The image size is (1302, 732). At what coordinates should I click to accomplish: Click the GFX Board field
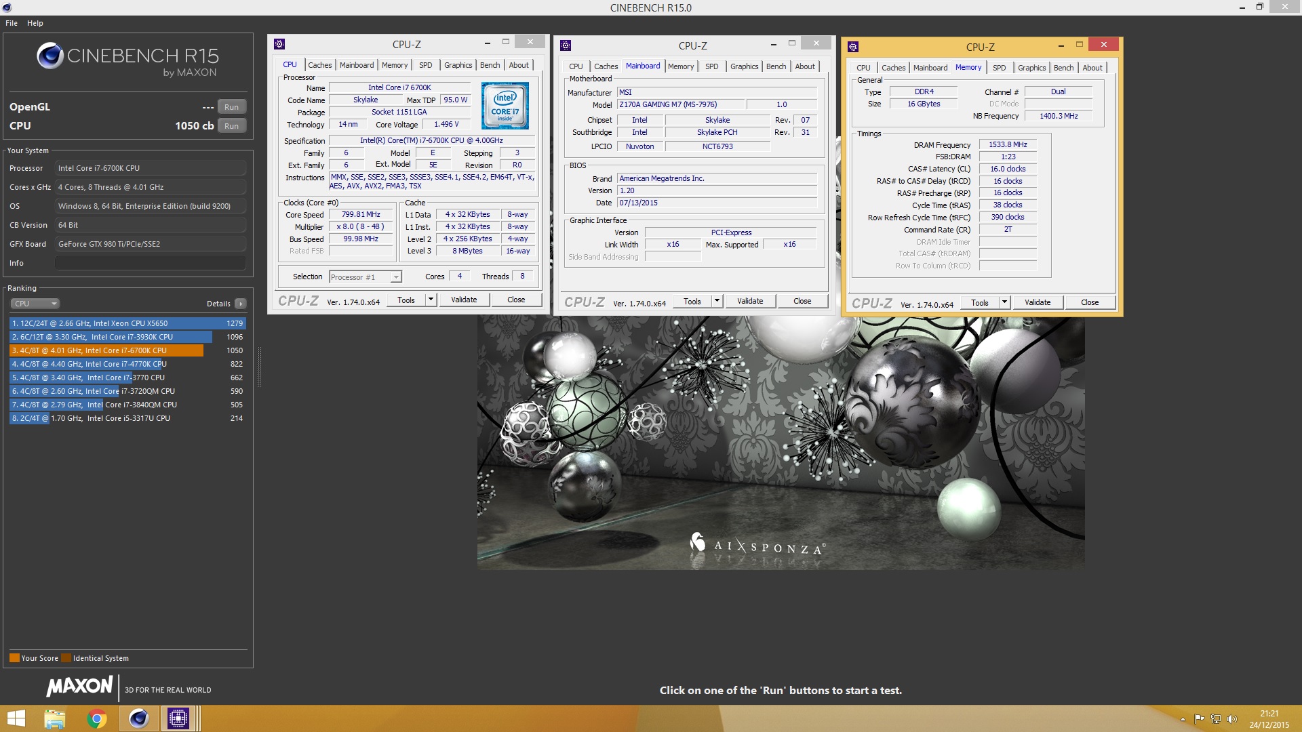click(151, 244)
